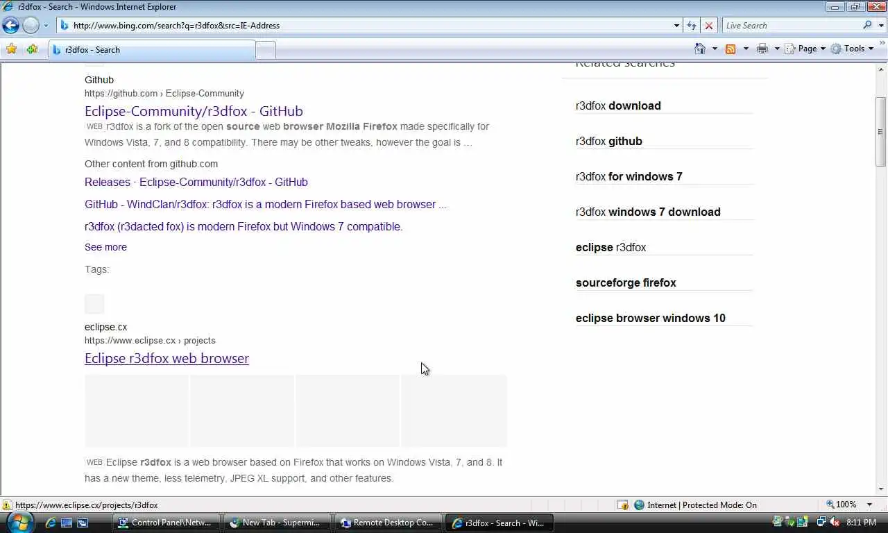888x533 pixels.
Task: Select related search r3dfox for windows 7
Action: 629,176
